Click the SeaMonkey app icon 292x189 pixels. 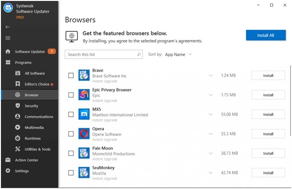pyautogui.click(x=84, y=173)
